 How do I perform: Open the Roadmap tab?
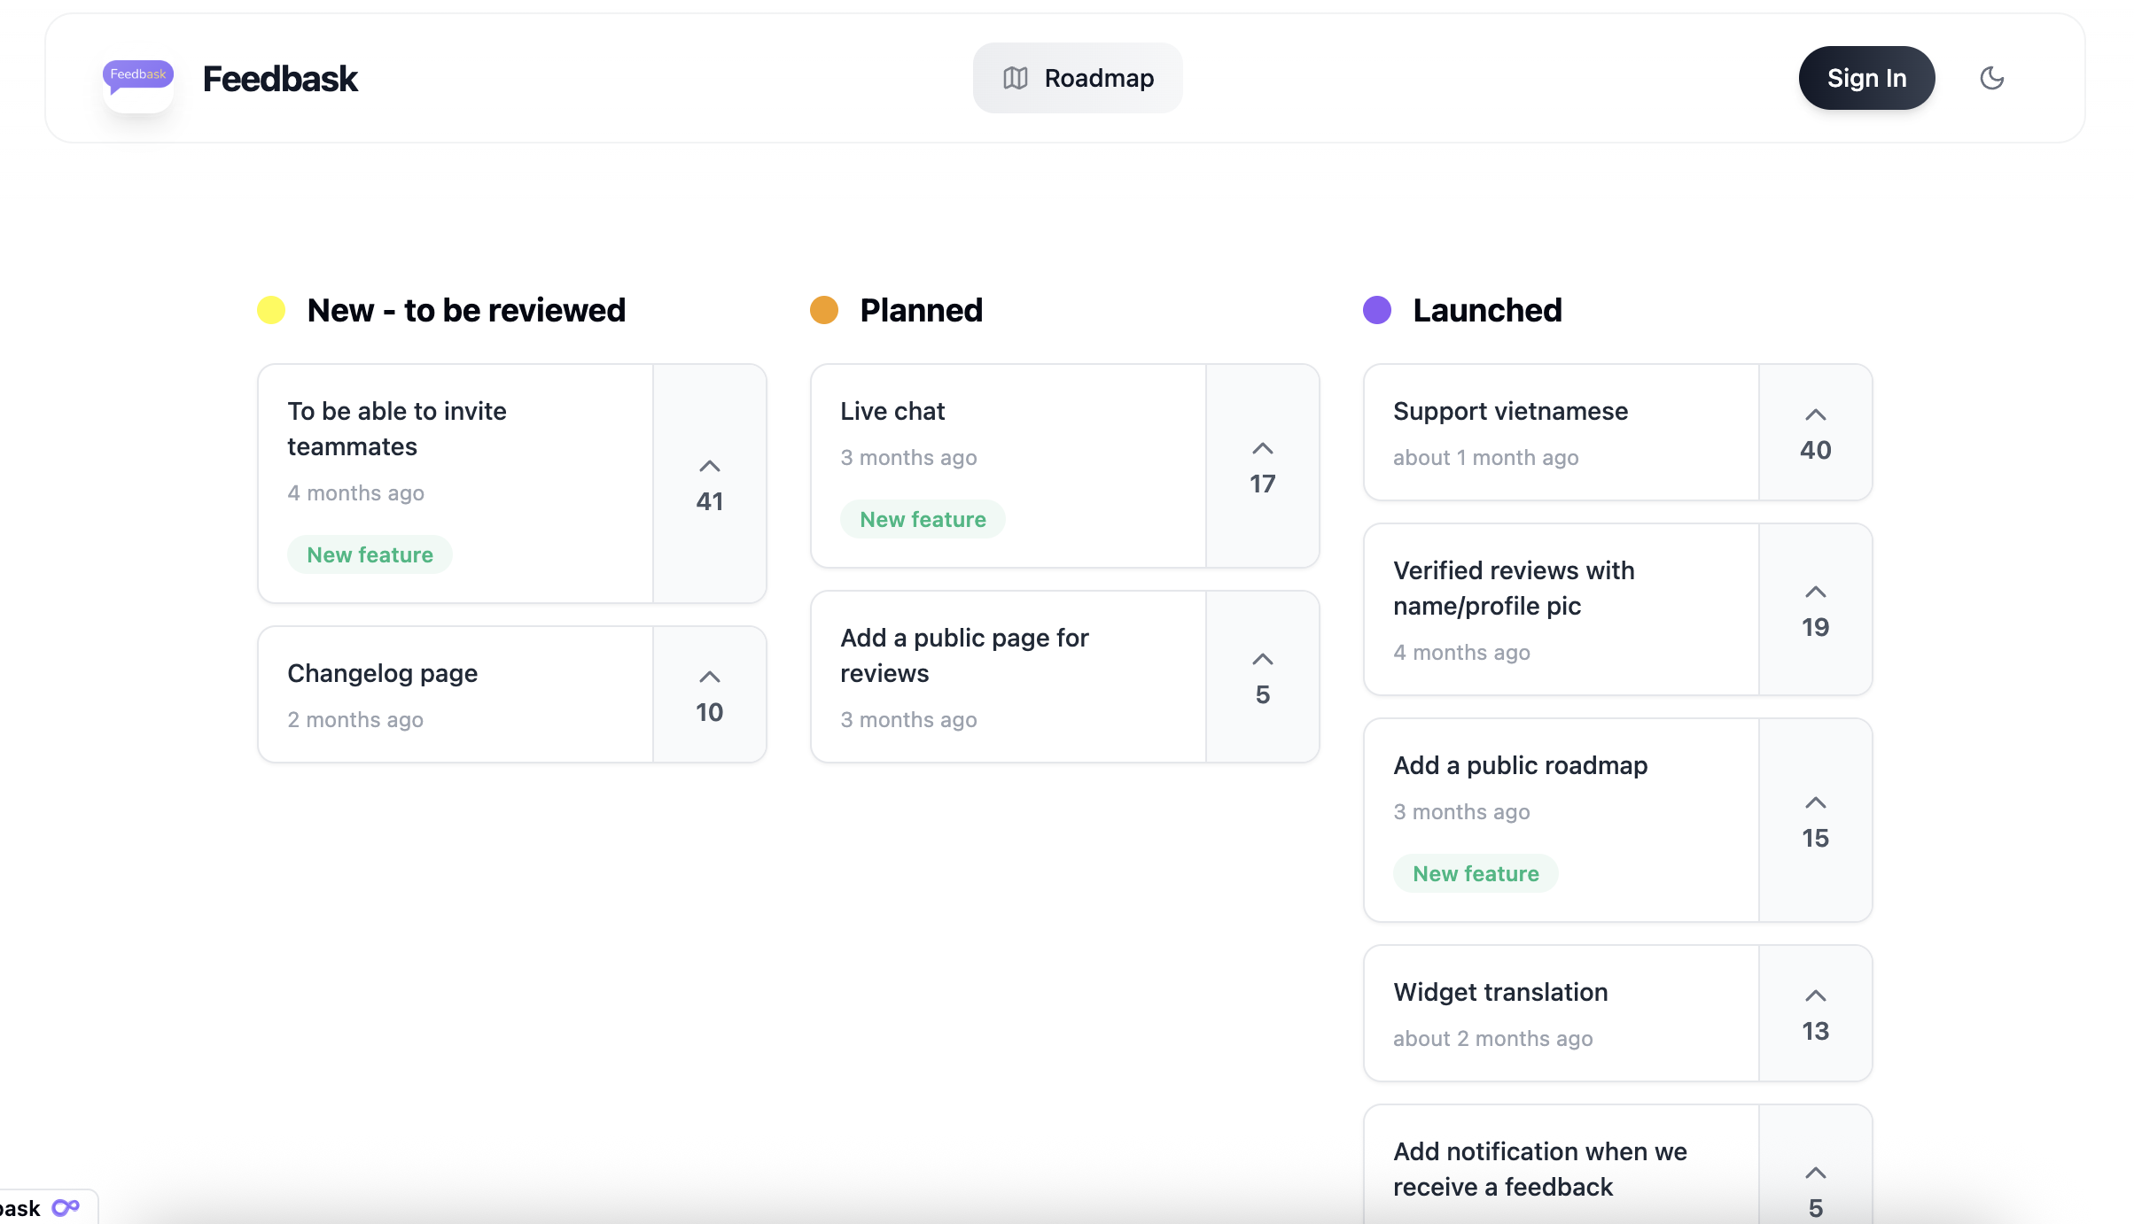pyautogui.click(x=1078, y=78)
